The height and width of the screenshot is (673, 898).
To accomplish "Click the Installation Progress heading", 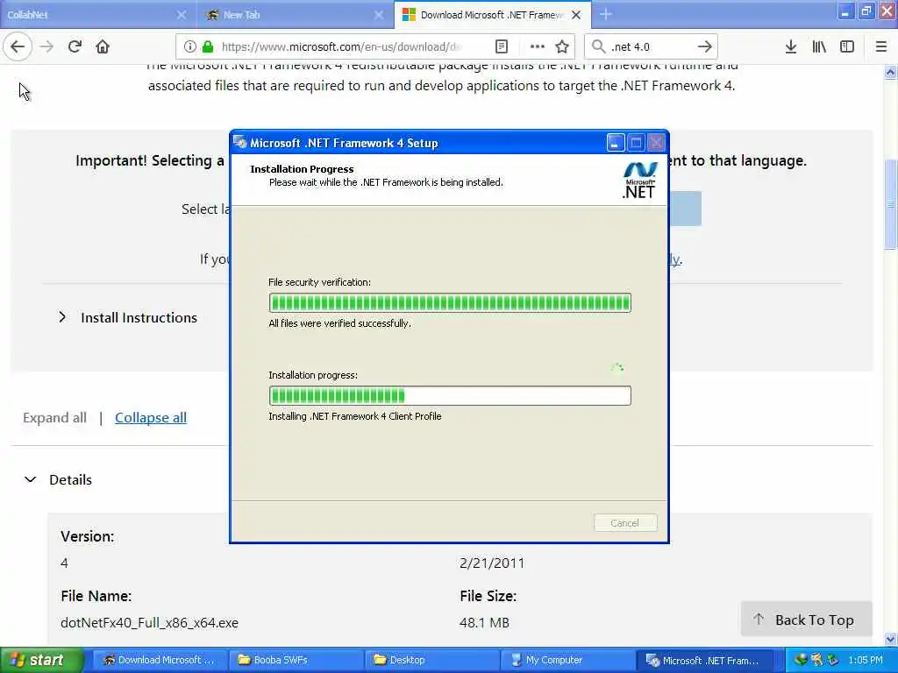I will (x=302, y=169).
